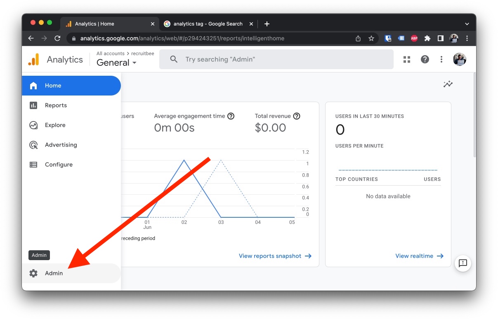Open the Explore section

click(x=55, y=125)
